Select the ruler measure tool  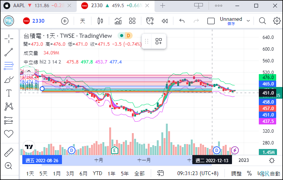9,152
